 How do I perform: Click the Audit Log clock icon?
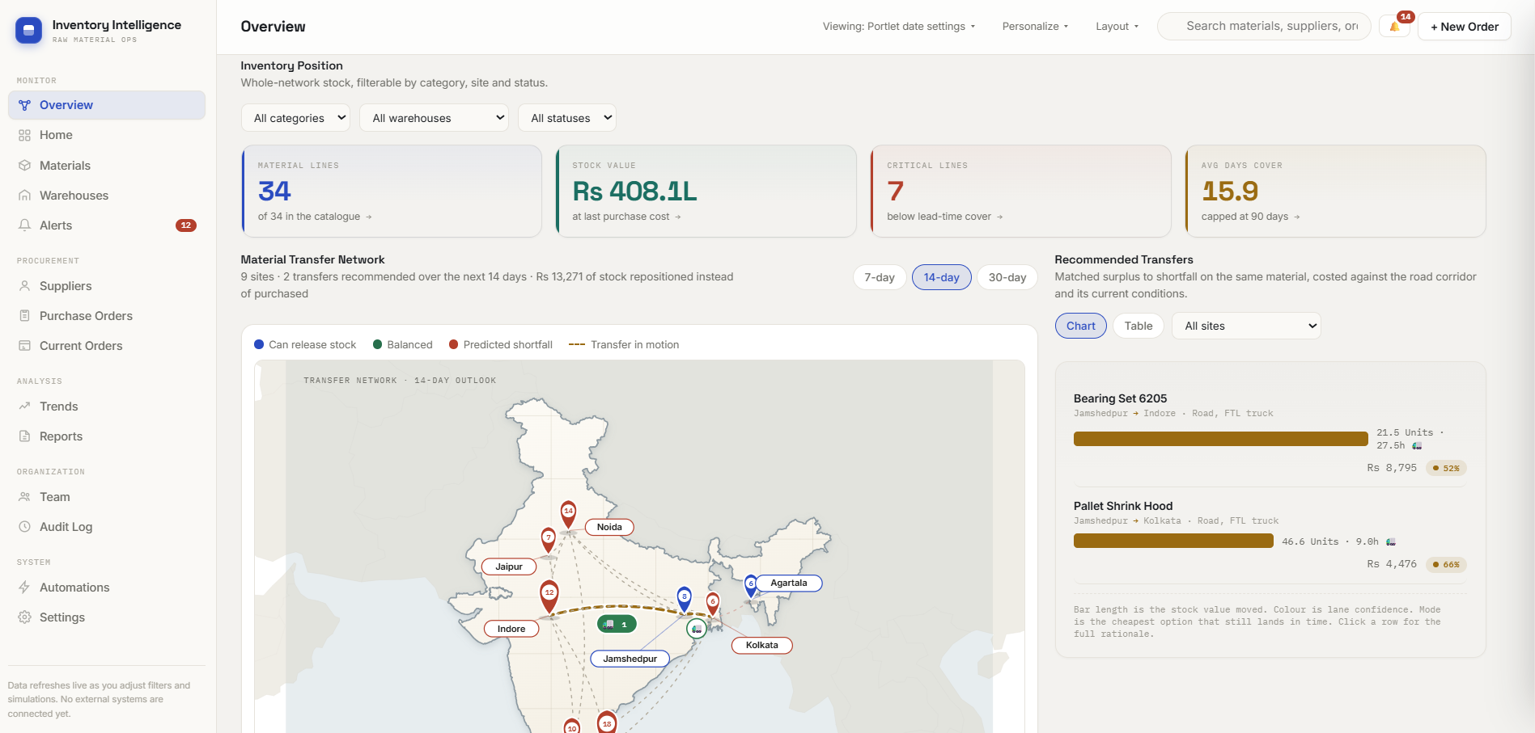[x=24, y=527]
